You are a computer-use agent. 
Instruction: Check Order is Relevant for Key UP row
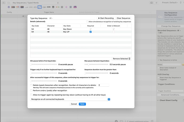pos(114,32)
